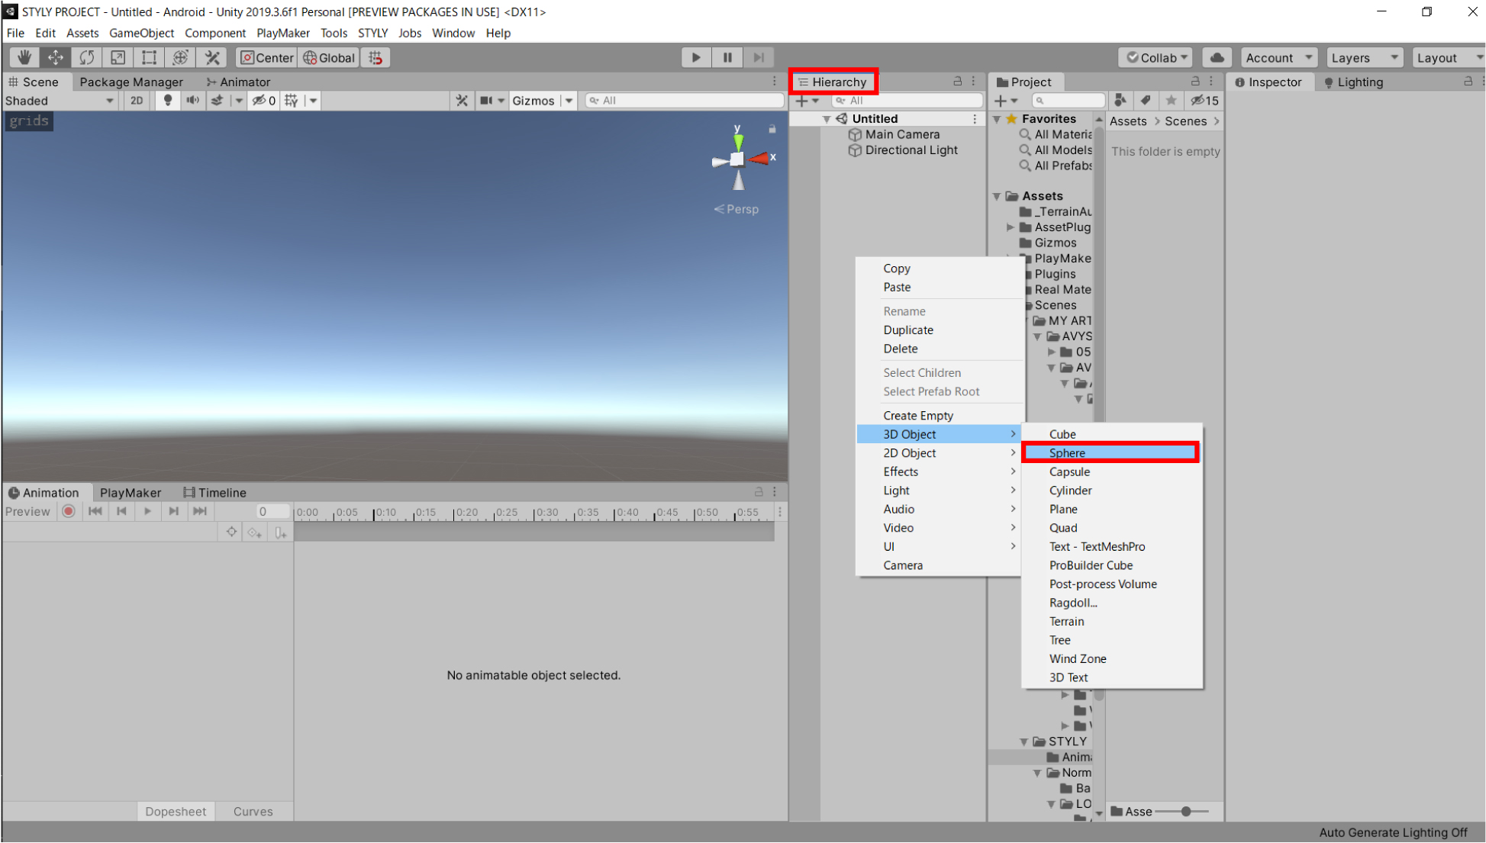
Task: Select the Hand tool
Action: click(24, 57)
